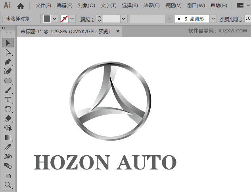Image resolution: width=251 pixels, height=192 pixels.
Task: Select the Paintbrush tool
Action: (x=8, y=90)
